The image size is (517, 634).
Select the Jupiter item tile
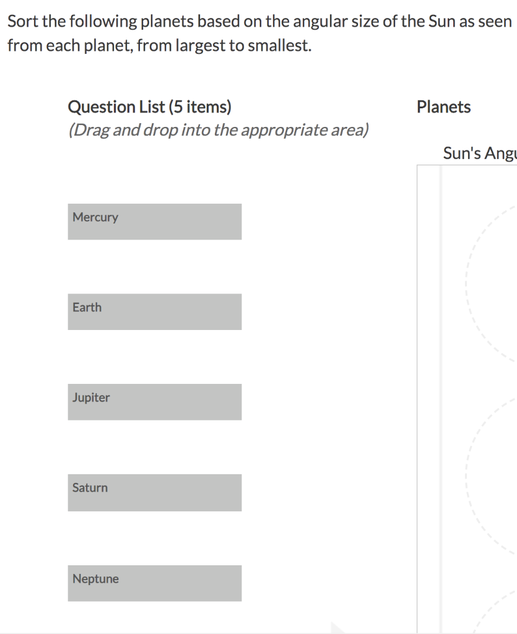coord(154,402)
